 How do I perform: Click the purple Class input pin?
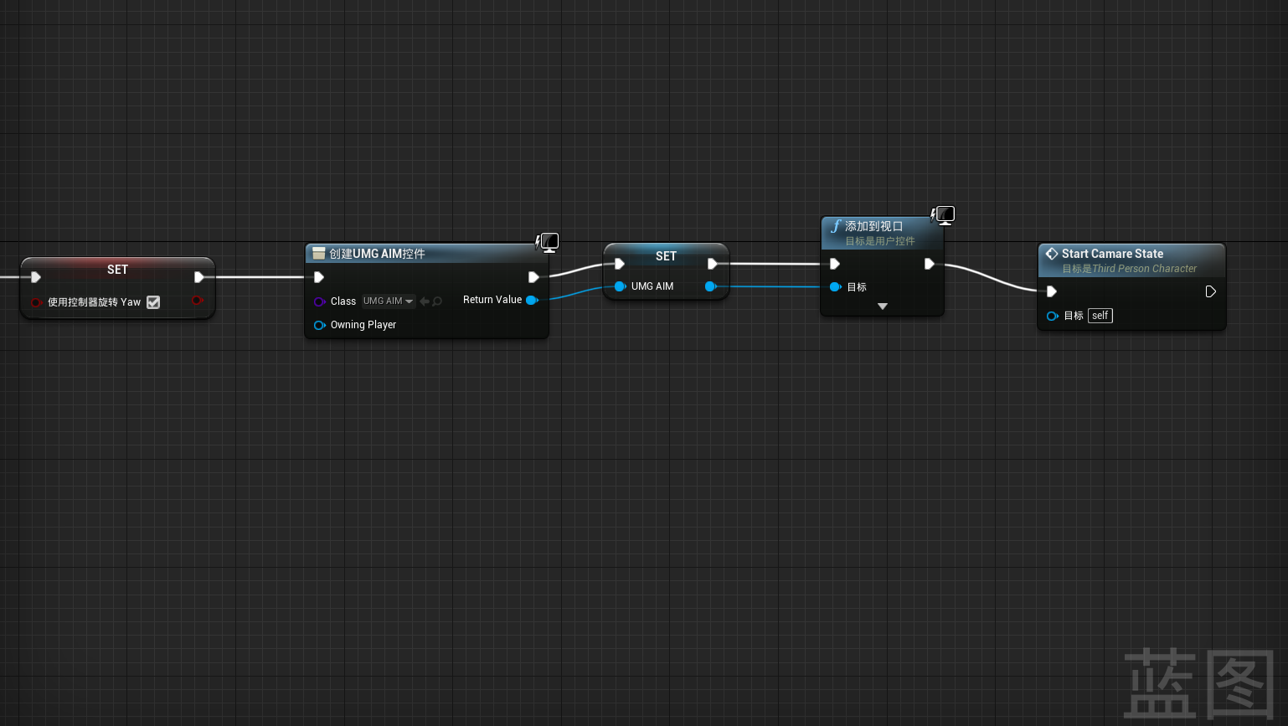(x=319, y=301)
